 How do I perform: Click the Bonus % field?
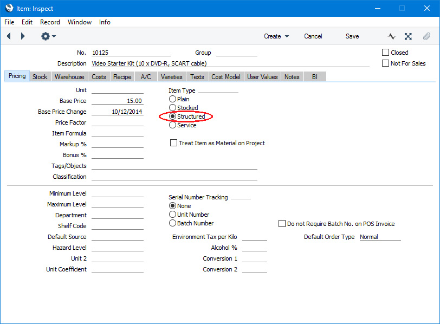pyautogui.click(x=118, y=155)
